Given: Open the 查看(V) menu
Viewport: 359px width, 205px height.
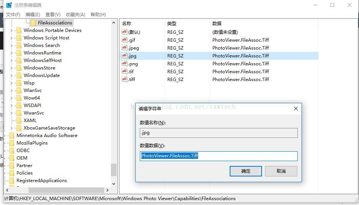Looking at the screenshot, I should pyautogui.click(x=53, y=14).
